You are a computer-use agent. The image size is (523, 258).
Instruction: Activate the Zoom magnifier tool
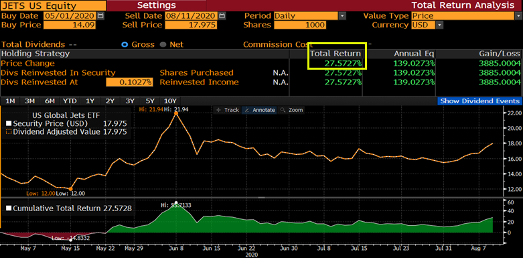click(291, 110)
